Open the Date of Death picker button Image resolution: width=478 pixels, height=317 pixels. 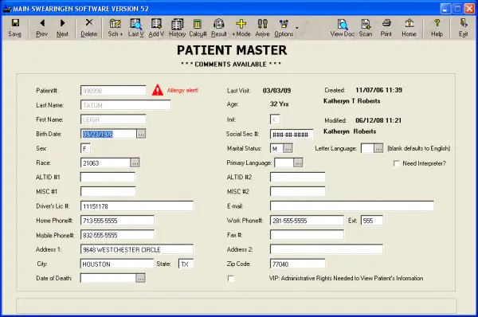140,278
